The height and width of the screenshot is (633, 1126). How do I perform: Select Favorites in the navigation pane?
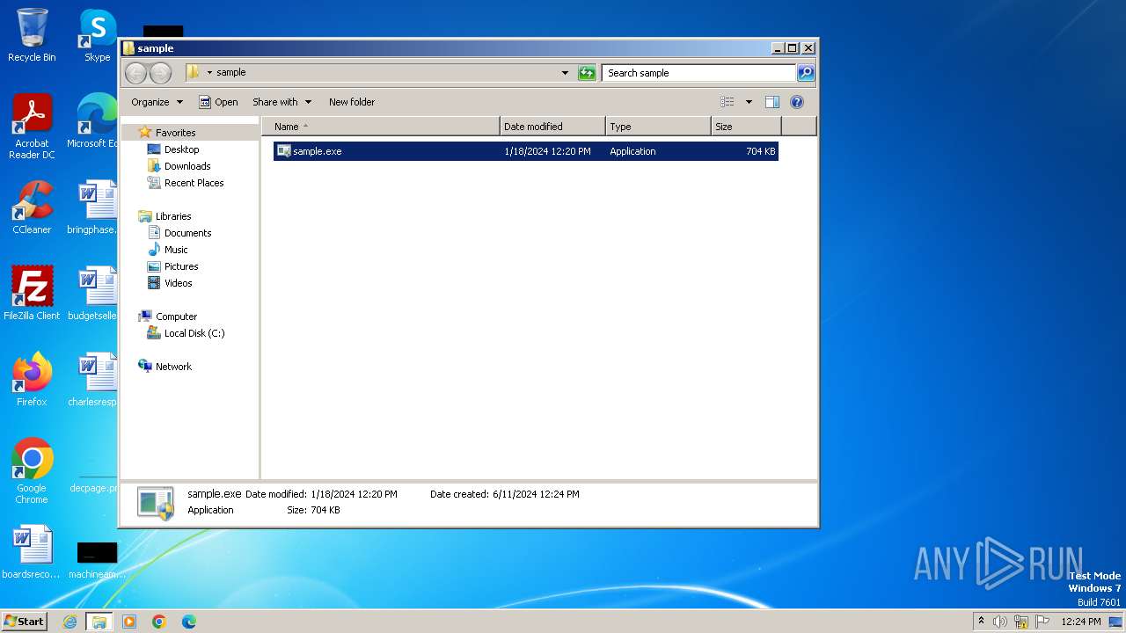175,133
